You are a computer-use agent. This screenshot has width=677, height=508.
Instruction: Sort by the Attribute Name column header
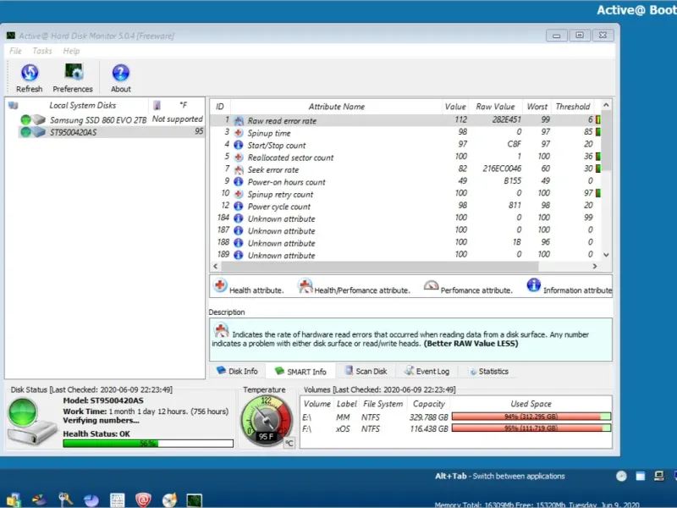point(336,107)
